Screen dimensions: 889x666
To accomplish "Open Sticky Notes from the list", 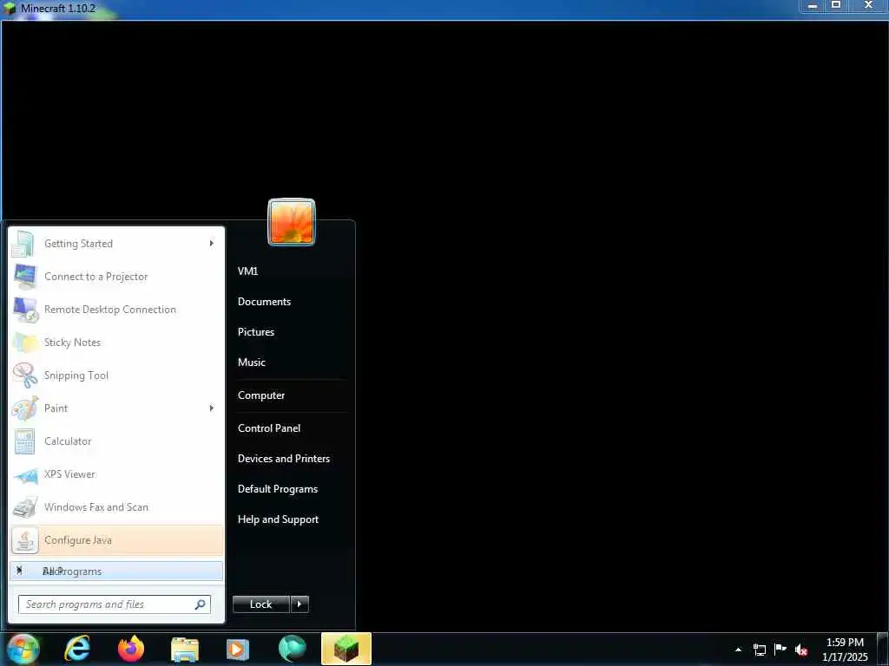I will tap(117, 343).
